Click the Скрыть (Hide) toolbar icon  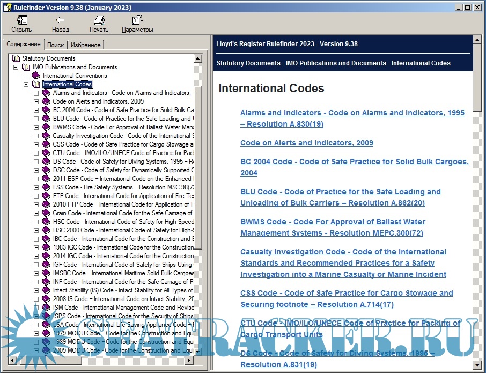(x=21, y=20)
